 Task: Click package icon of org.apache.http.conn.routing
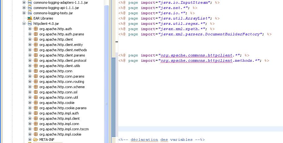(x=36, y=82)
